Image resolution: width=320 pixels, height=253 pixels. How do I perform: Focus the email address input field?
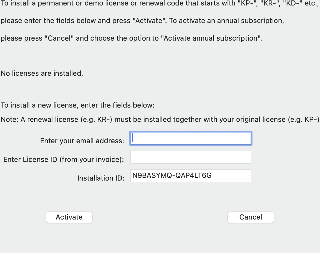190,139
